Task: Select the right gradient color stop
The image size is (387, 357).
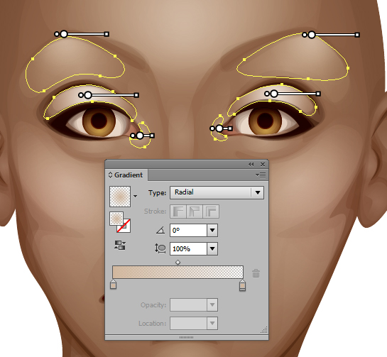Action: [x=243, y=285]
